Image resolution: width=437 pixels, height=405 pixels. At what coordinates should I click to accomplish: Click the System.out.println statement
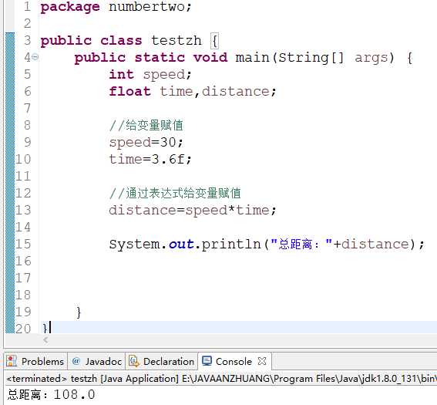pyautogui.click(x=267, y=245)
